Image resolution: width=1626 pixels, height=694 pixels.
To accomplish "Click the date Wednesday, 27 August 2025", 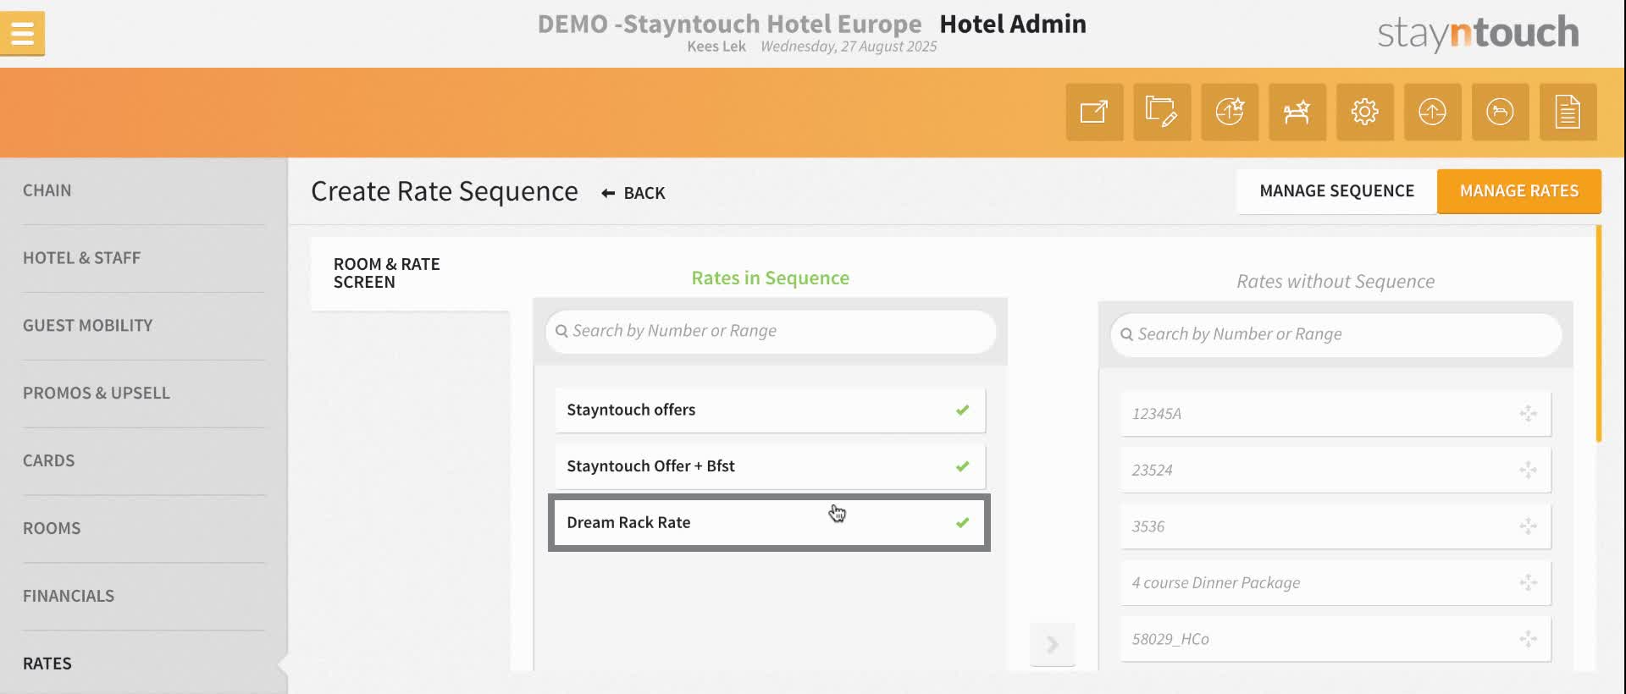I will coord(849,47).
